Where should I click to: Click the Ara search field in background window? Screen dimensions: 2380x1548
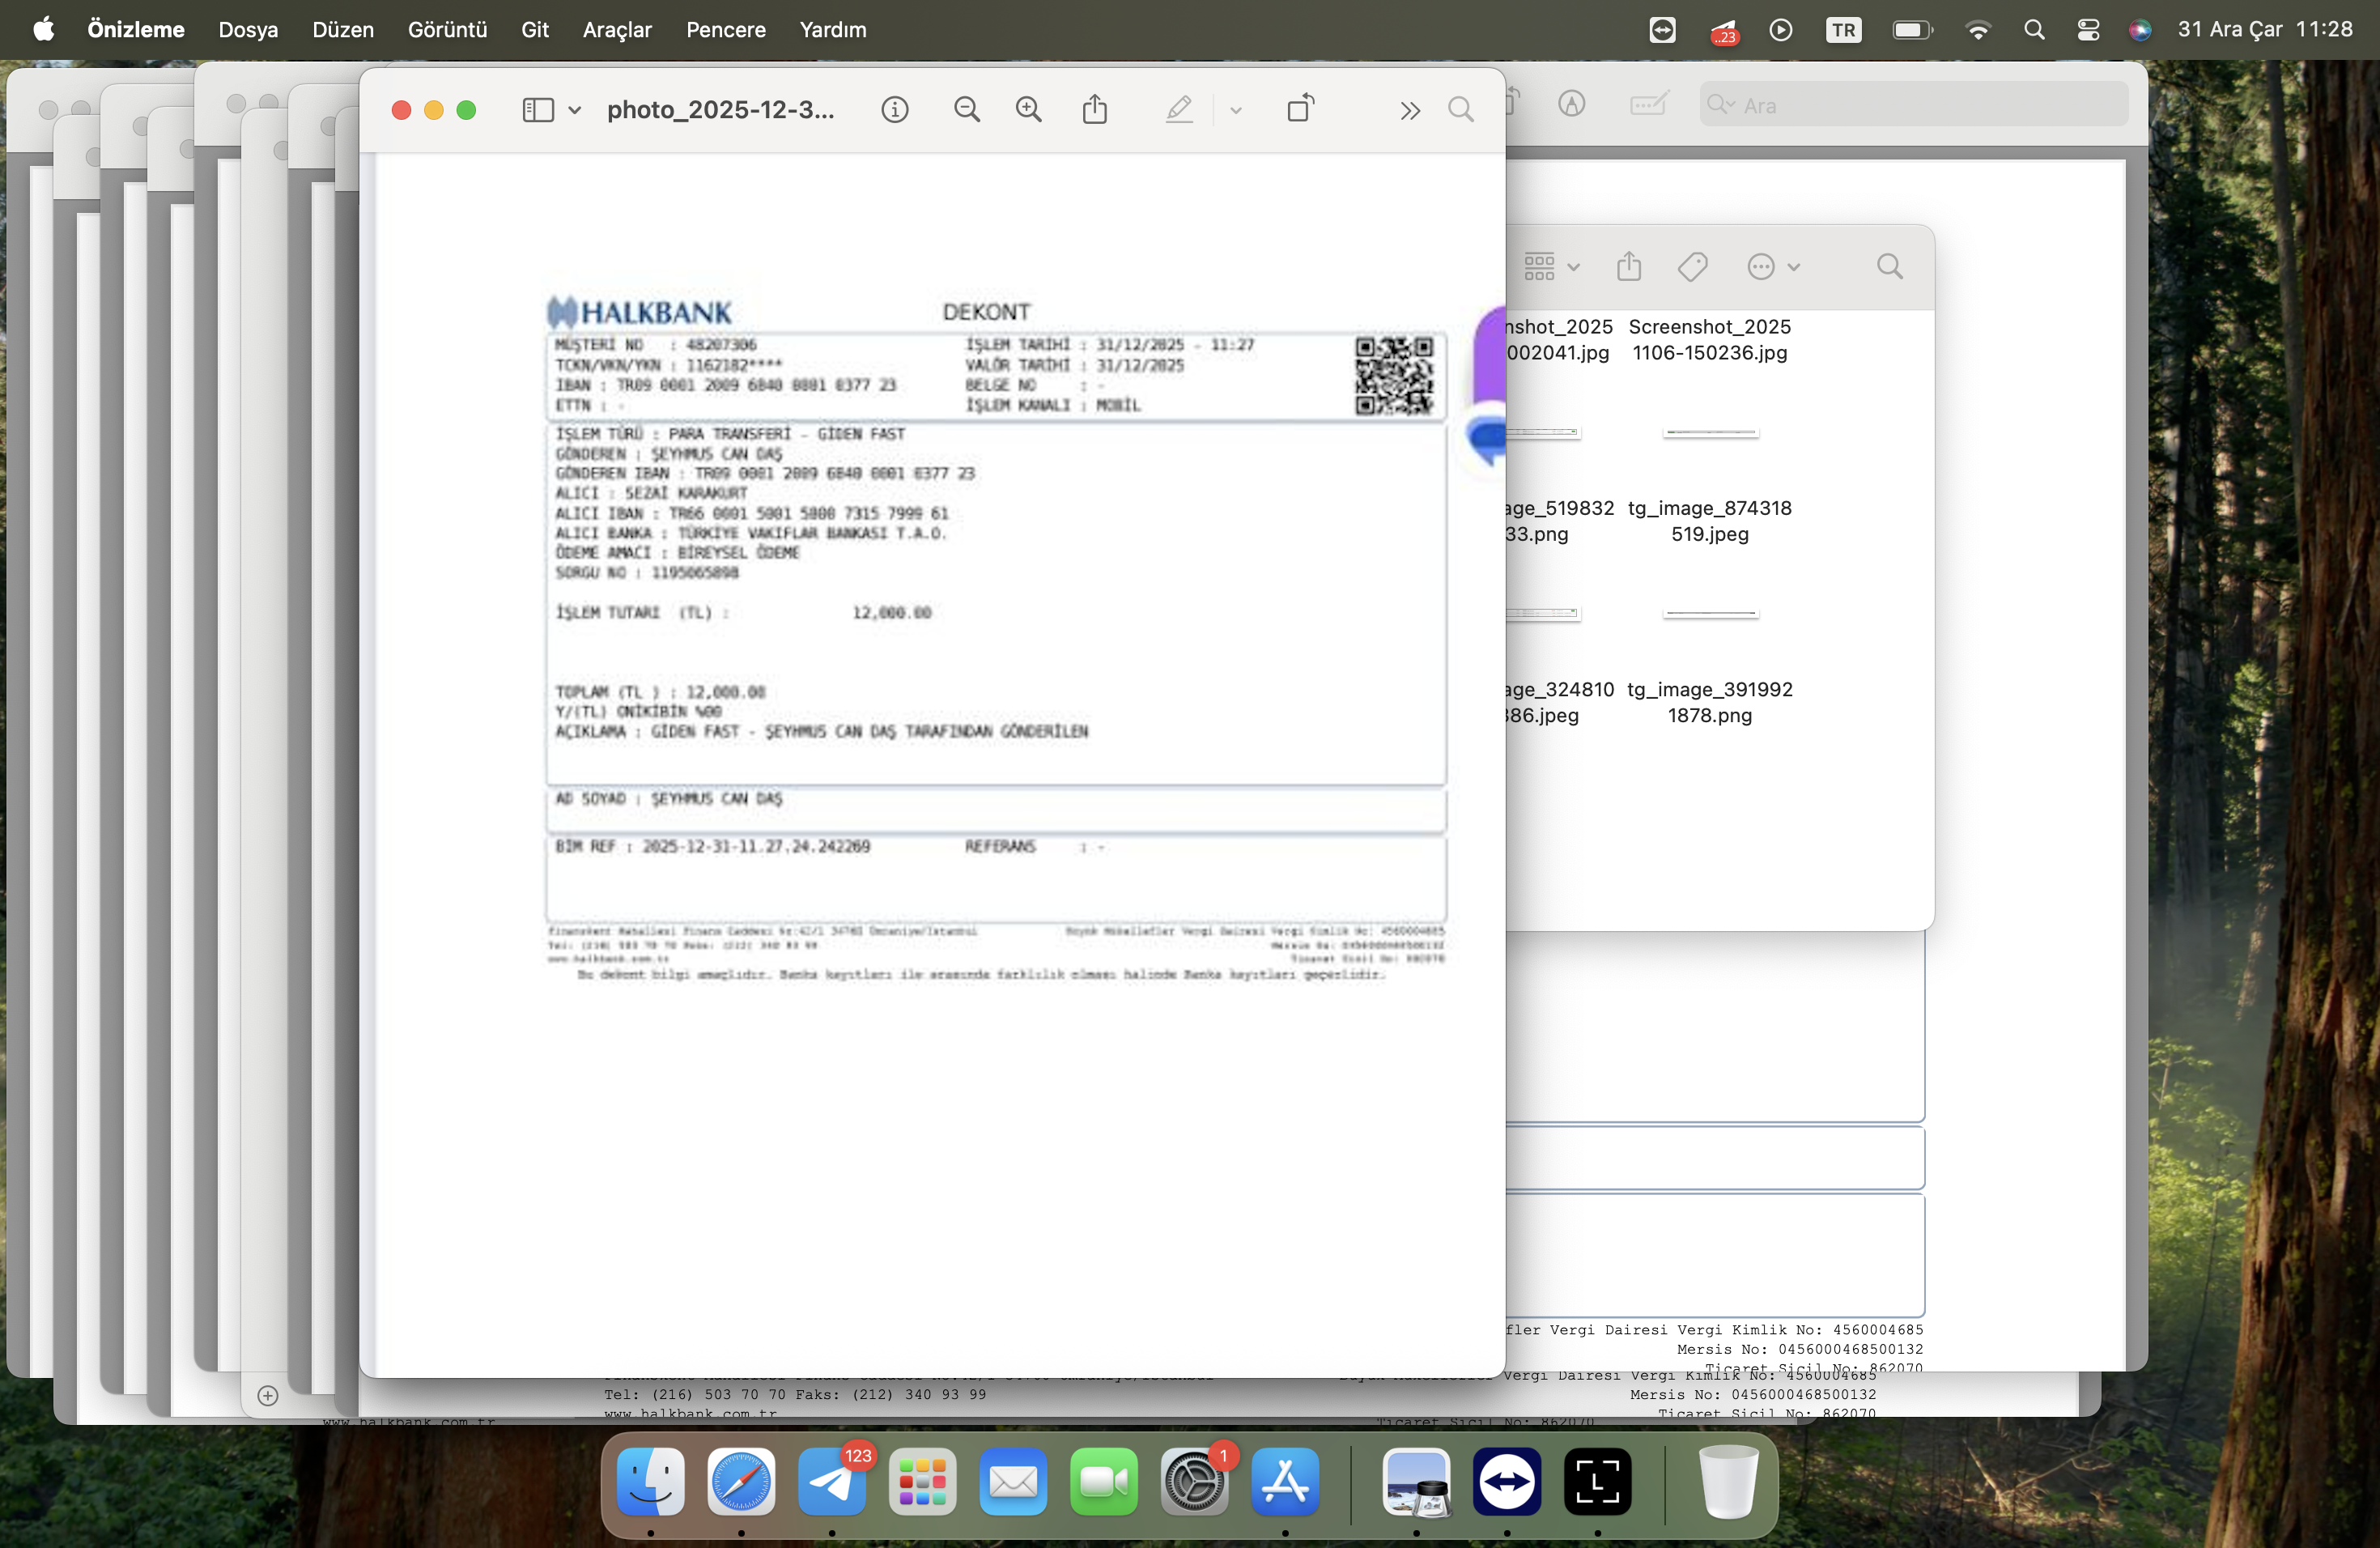point(1914,105)
